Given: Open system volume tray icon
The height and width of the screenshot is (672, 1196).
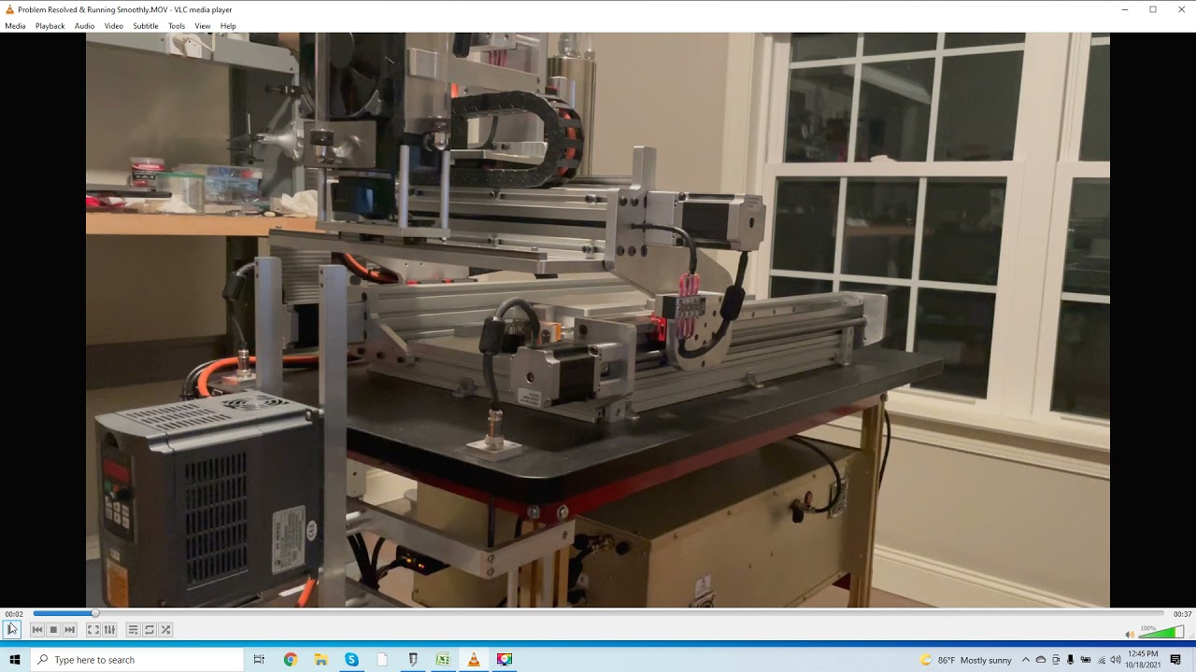Looking at the screenshot, I should click(1116, 660).
